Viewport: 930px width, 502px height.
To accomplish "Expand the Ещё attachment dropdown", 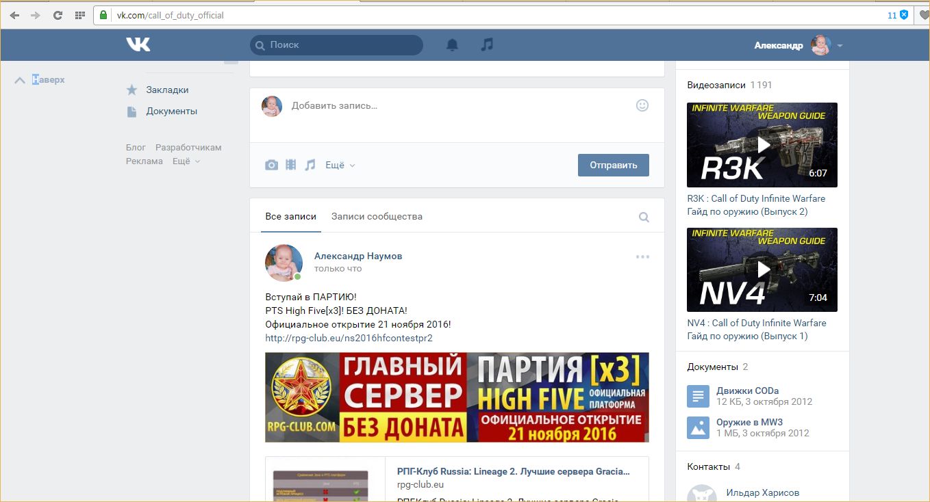I will pyautogui.click(x=340, y=165).
